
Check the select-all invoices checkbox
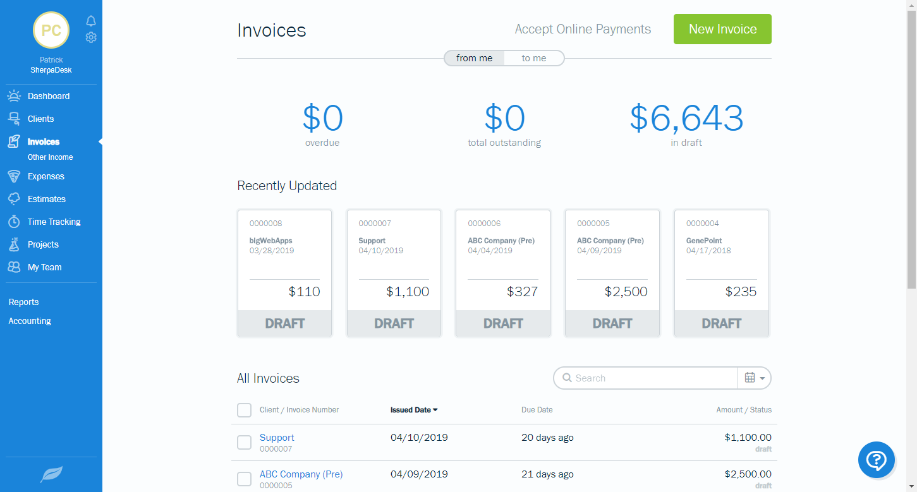[x=244, y=411]
